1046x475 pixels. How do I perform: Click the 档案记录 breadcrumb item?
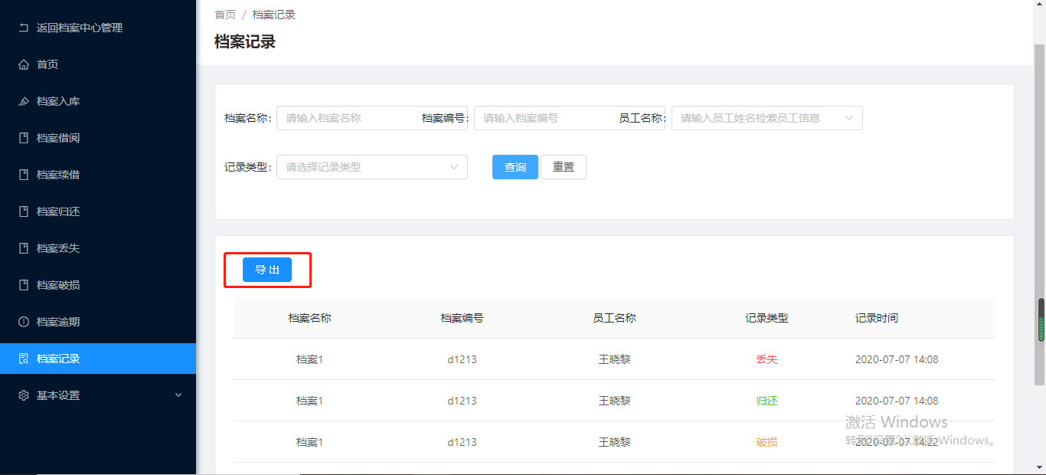(274, 15)
